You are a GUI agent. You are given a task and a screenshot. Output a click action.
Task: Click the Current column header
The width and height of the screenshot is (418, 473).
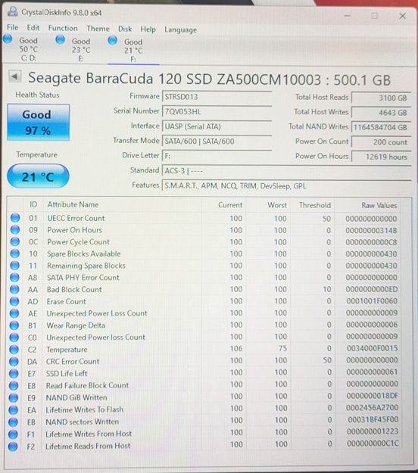pos(230,205)
